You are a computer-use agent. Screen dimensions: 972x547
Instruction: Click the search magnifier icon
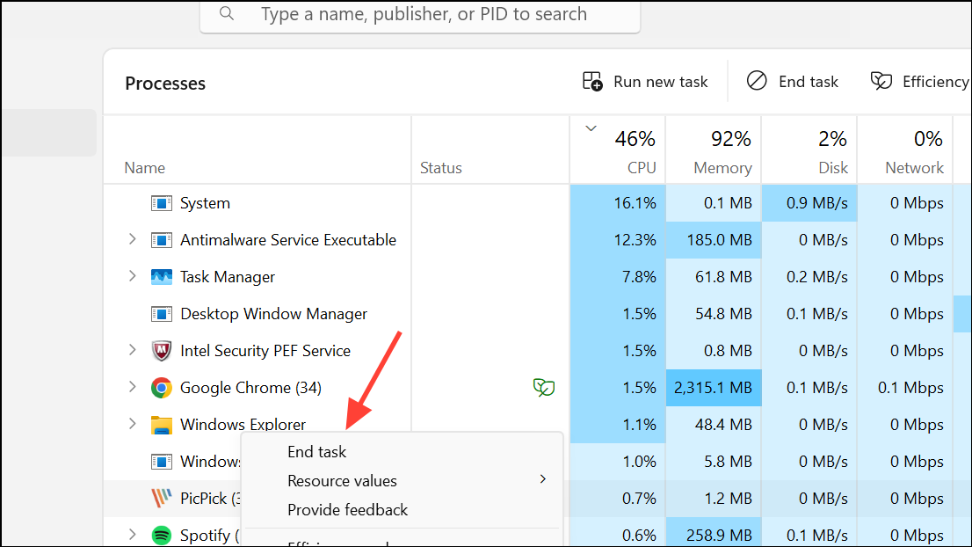point(227,14)
